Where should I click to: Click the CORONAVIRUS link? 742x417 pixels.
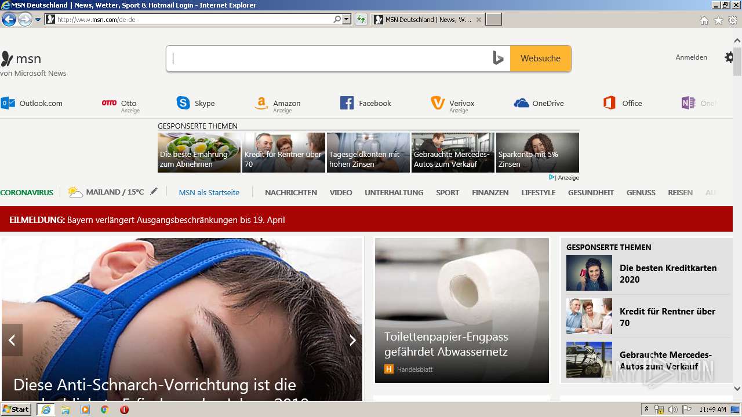pyautogui.click(x=27, y=192)
